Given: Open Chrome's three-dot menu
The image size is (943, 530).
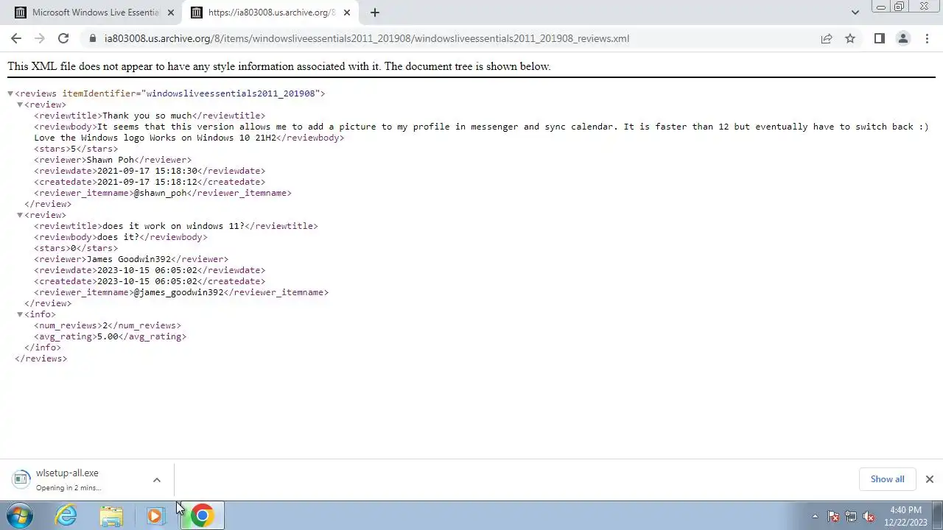Looking at the screenshot, I should [927, 38].
